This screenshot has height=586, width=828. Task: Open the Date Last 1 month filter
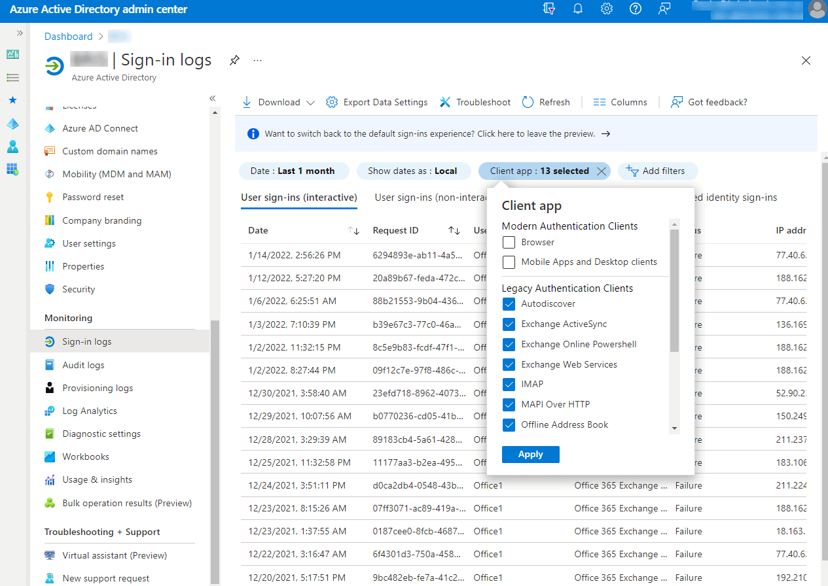[x=294, y=171]
